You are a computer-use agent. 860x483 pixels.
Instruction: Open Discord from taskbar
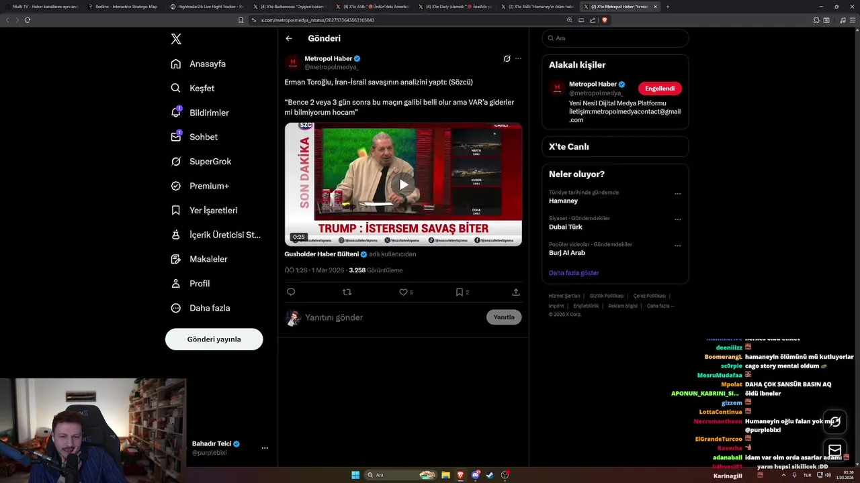click(476, 475)
